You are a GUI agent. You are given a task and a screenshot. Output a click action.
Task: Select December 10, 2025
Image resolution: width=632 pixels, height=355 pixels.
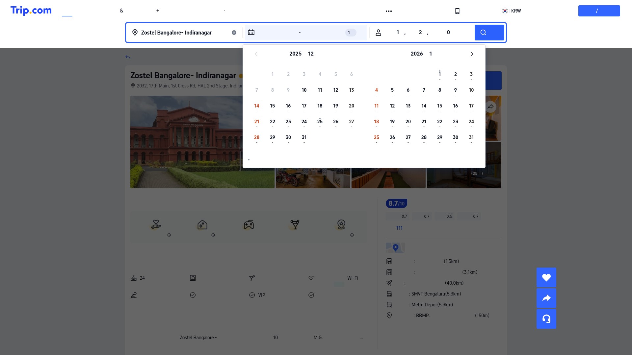(304, 90)
